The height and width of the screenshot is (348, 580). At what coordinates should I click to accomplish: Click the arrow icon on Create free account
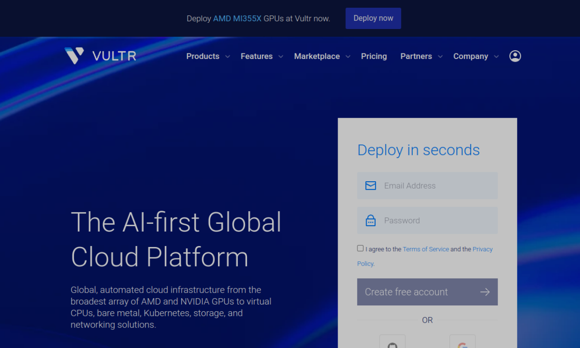[x=485, y=292]
